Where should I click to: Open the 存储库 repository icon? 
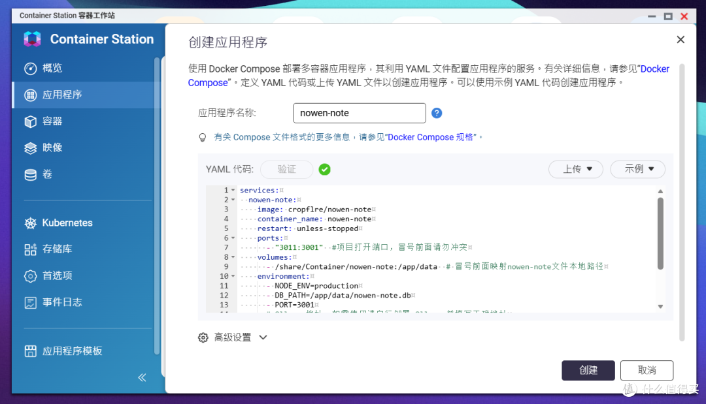[30, 249]
